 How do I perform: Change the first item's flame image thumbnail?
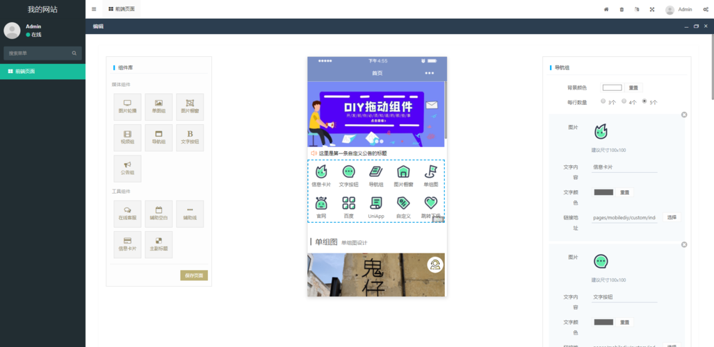pyautogui.click(x=601, y=132)
